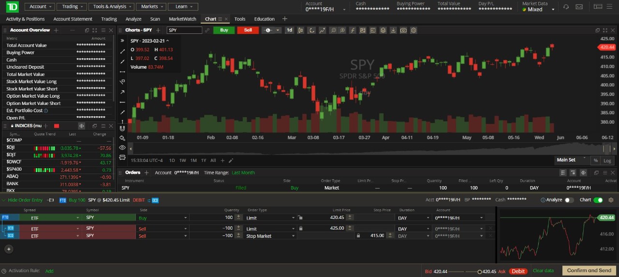This screenshot has width=619, height=277.
Task: Open the Analyze tab
Action: 133,19
